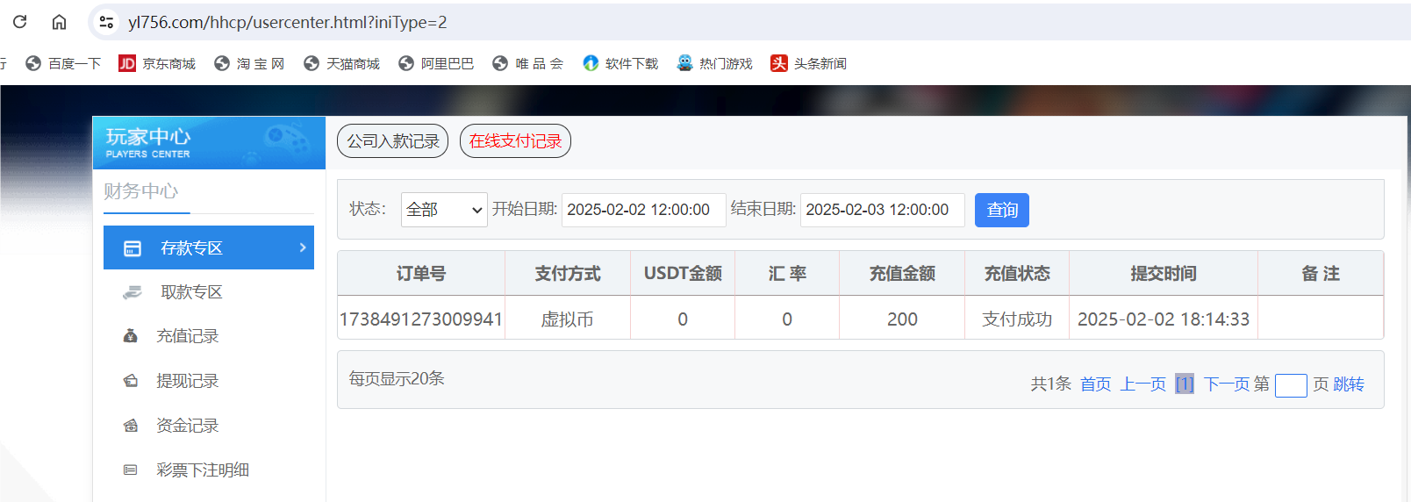Switch to 在线支付记录 tab

click(x=515, y=141)
